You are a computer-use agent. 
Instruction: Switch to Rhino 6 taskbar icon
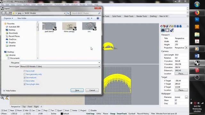tap(197, 63)
